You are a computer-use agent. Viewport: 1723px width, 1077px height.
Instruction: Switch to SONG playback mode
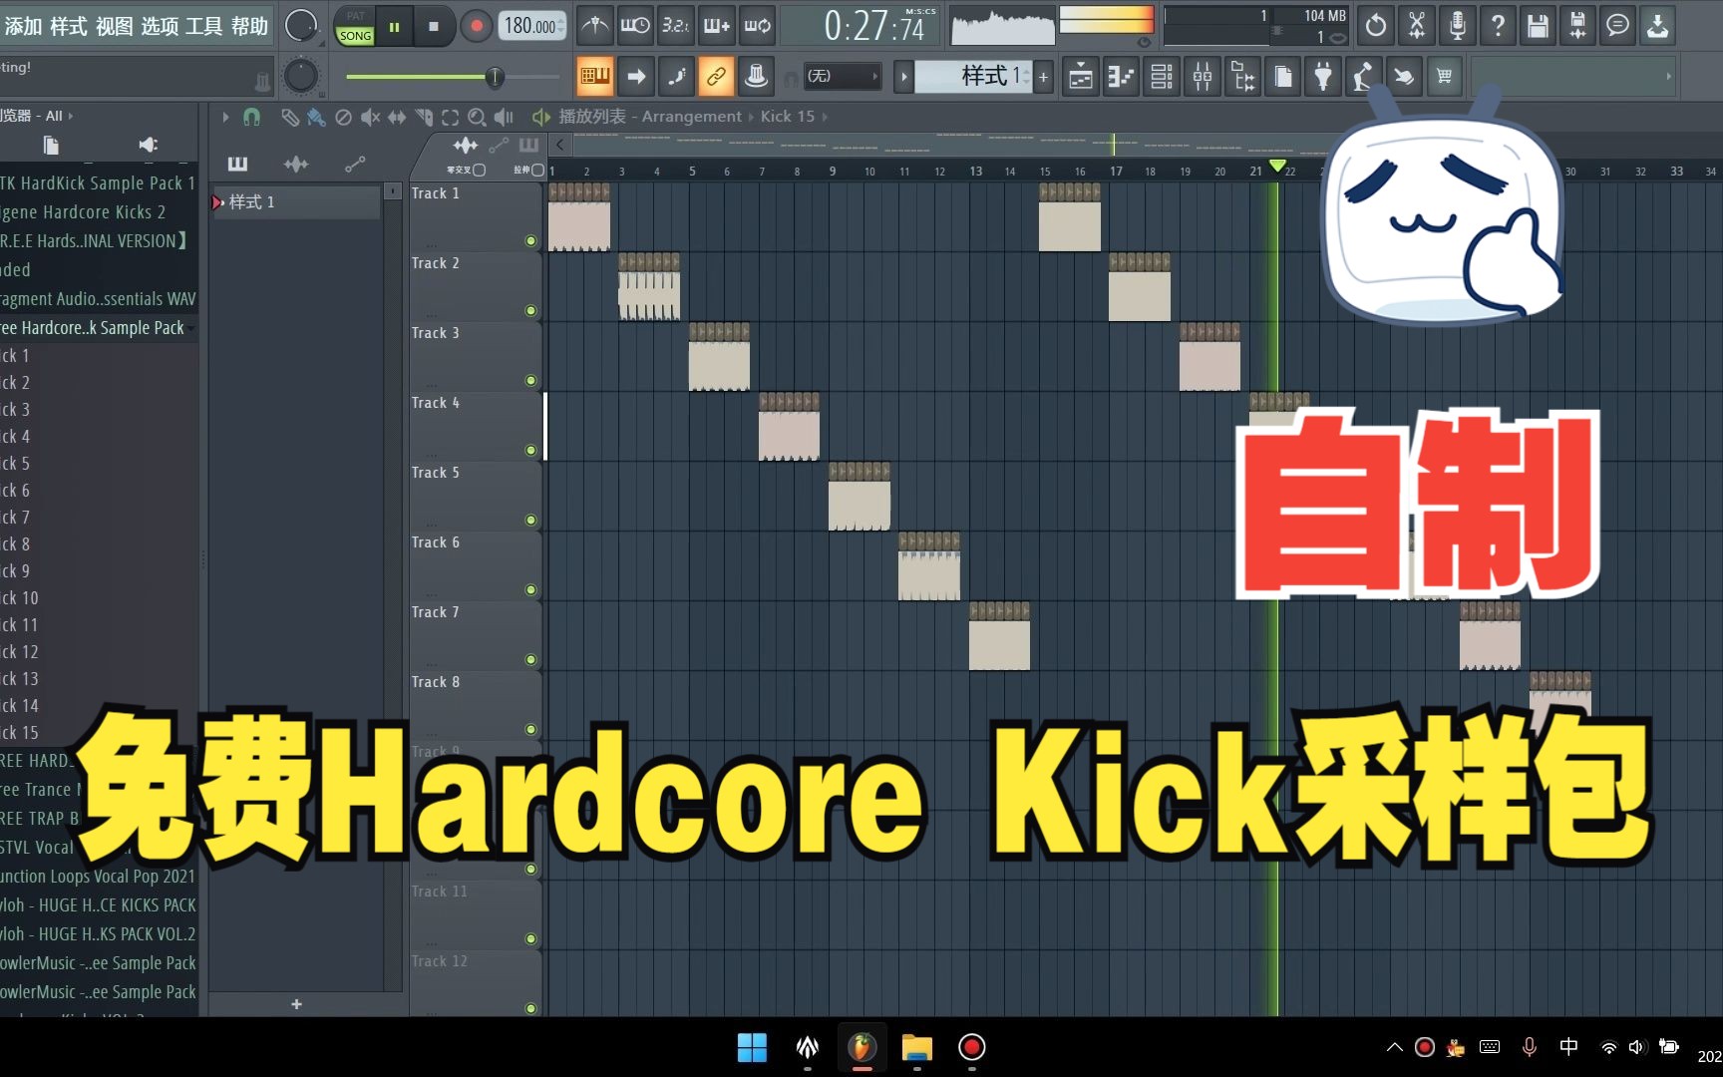point(355,36)
